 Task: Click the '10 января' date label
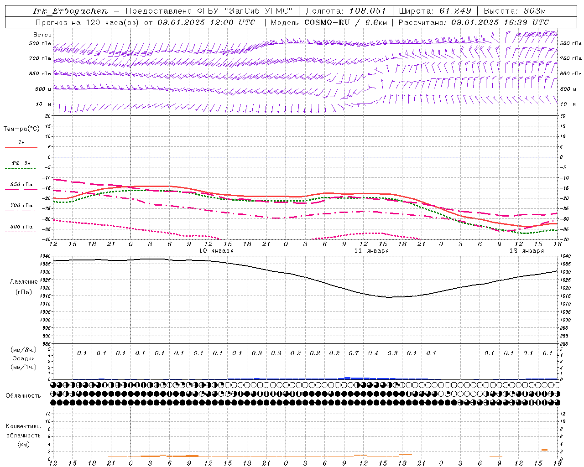tap(216, 251)
